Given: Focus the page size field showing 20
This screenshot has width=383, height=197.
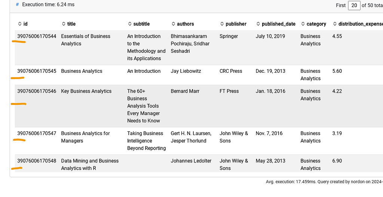Looking at the screenshot, I should point(354,5).
